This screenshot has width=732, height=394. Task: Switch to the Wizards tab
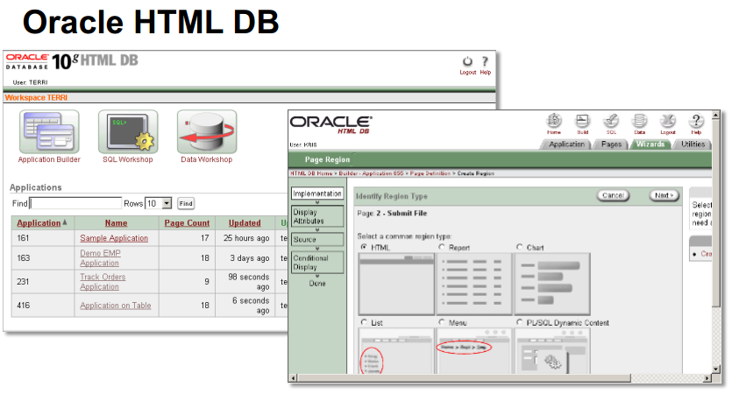650,144
